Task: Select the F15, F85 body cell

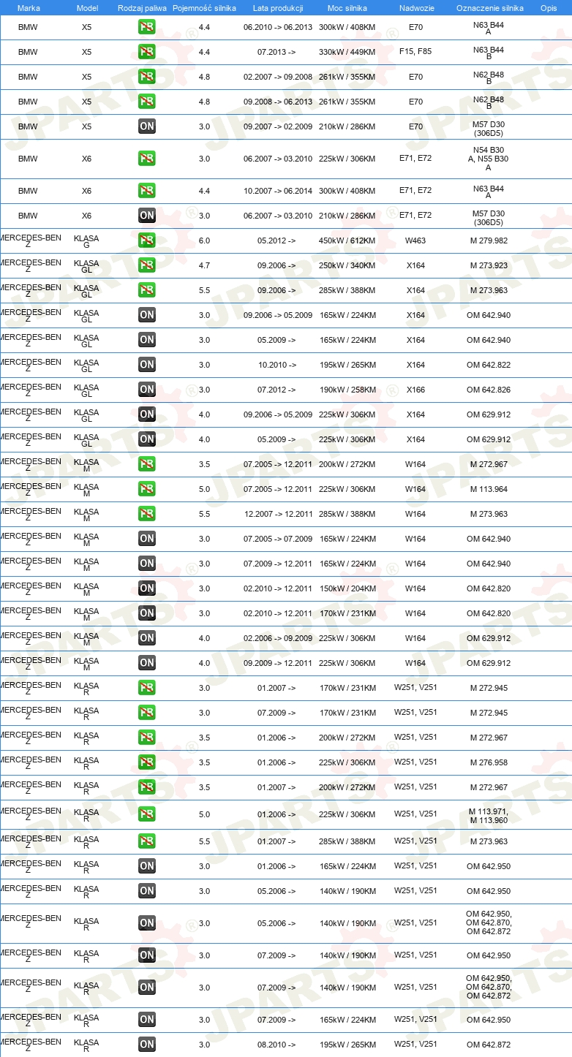Action: [x=415, y=52]
